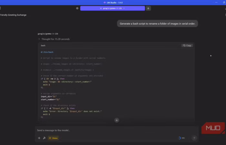Click the bash language label on the code block
Image resolution: width=226 pixels, height=145 pixels.
(x=43, y=45)
